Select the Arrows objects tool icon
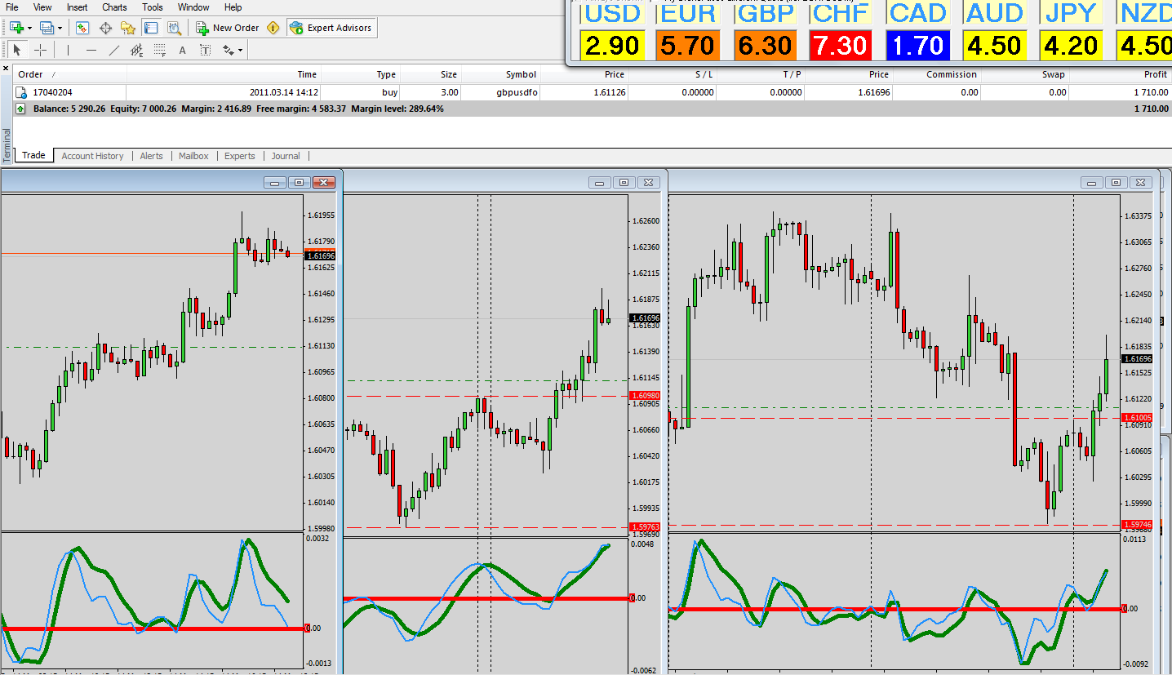This screenshot has height=675, width=1172. tap(228, 50)
